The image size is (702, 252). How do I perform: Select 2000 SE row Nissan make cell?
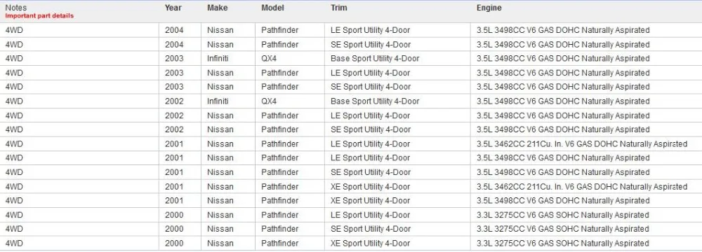[228, 229]
